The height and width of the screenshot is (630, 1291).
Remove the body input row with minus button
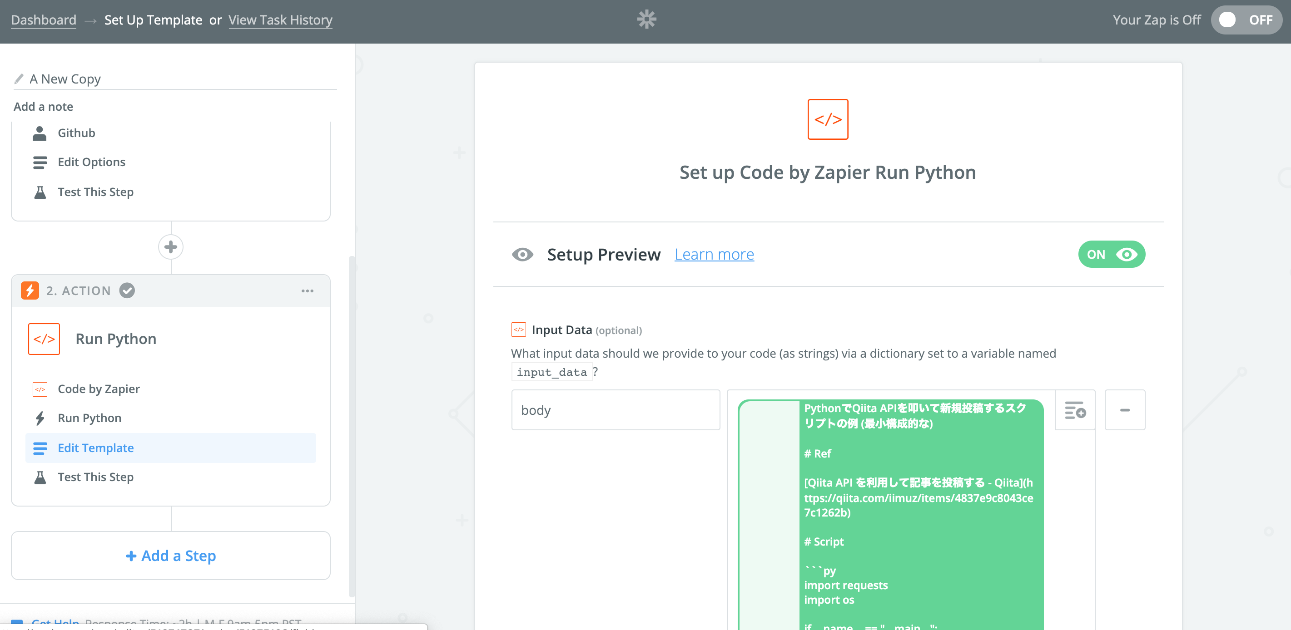click(x=1124, y=410)
